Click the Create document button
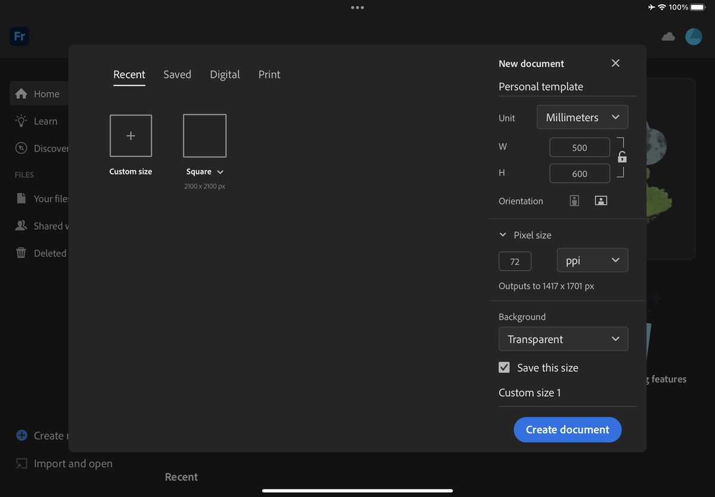Image resolution: width=715 pixels, height=497 pixels. (x=567, y=430)
